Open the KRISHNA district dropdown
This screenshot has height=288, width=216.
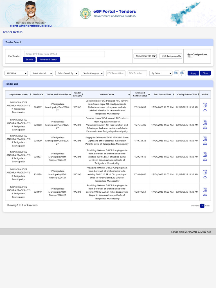pyautogui.click(x=16, y=73)
